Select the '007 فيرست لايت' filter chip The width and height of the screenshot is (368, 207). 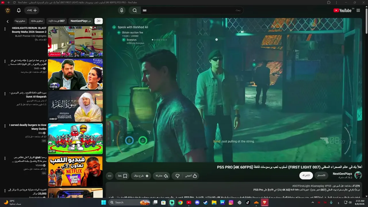pos(57,21)
